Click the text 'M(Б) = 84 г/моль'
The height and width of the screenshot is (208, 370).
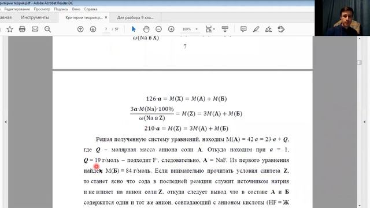point(128,171)
